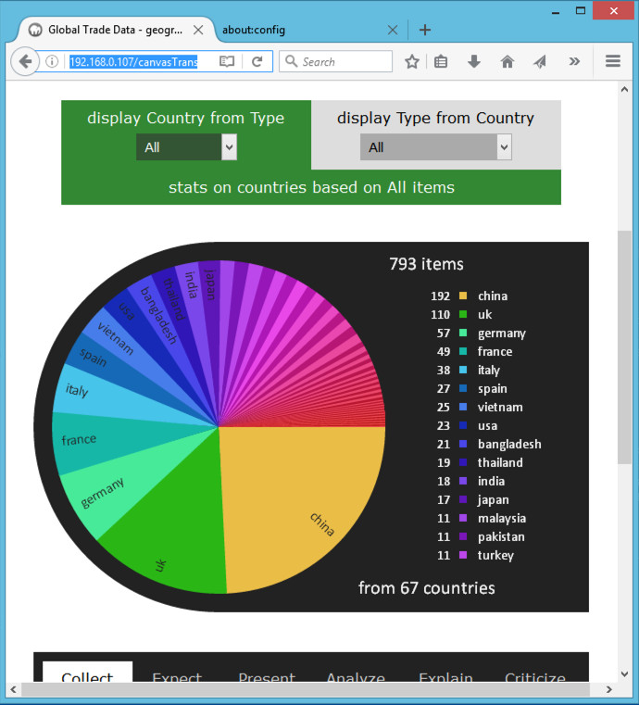Toggle reader view icon in address bar
Image resolution: width=639 pixels, height=705 pixels.
coord(227,61)
